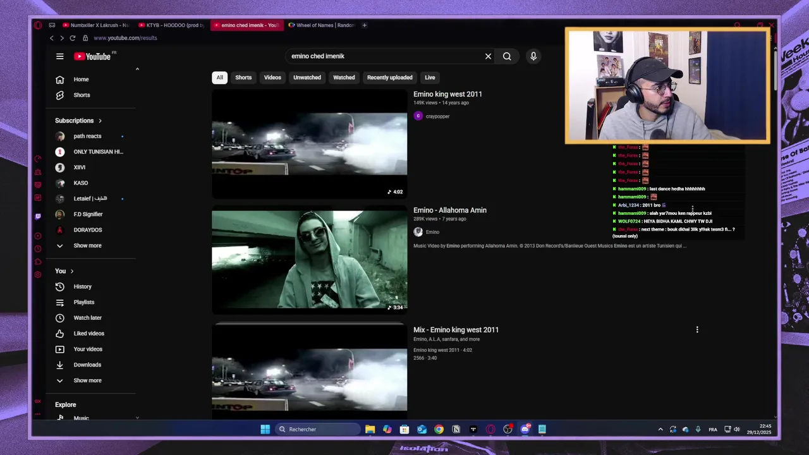Click the site padlock icon in address bar

[85, 38]
